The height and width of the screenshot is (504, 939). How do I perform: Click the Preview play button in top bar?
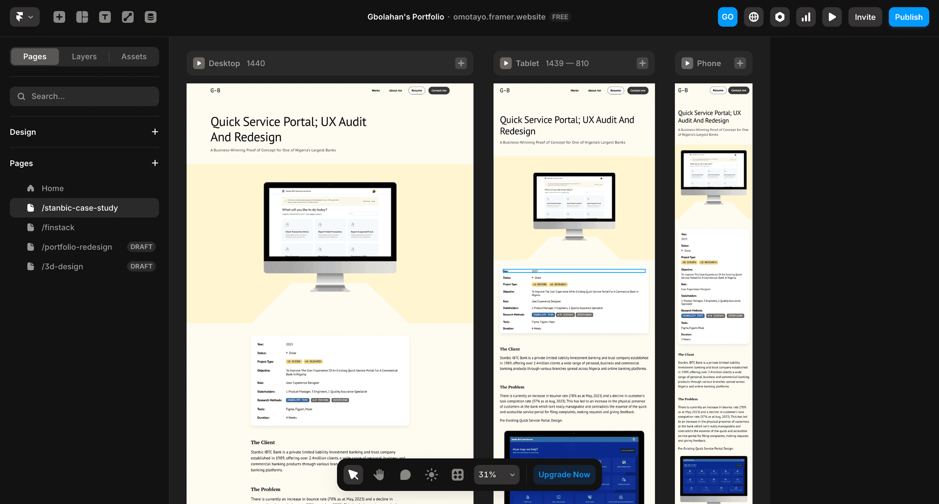coord(832,17)
